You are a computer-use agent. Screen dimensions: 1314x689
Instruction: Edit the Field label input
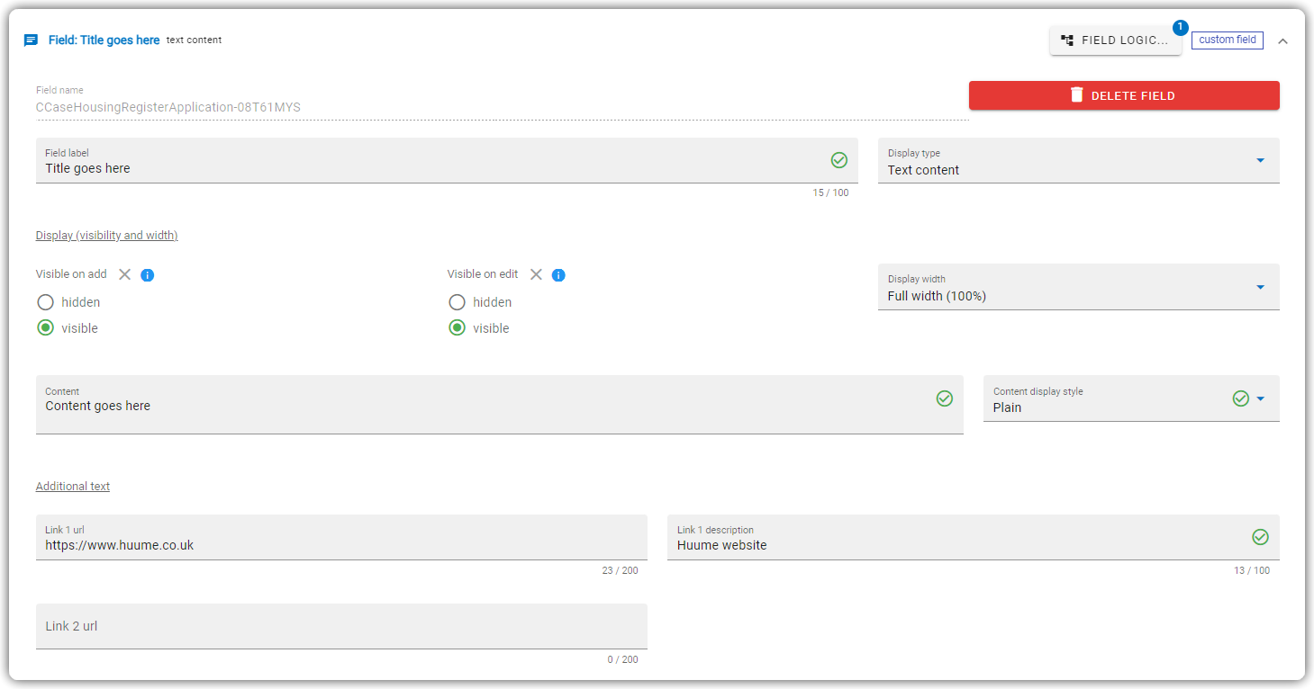(447, 160)
